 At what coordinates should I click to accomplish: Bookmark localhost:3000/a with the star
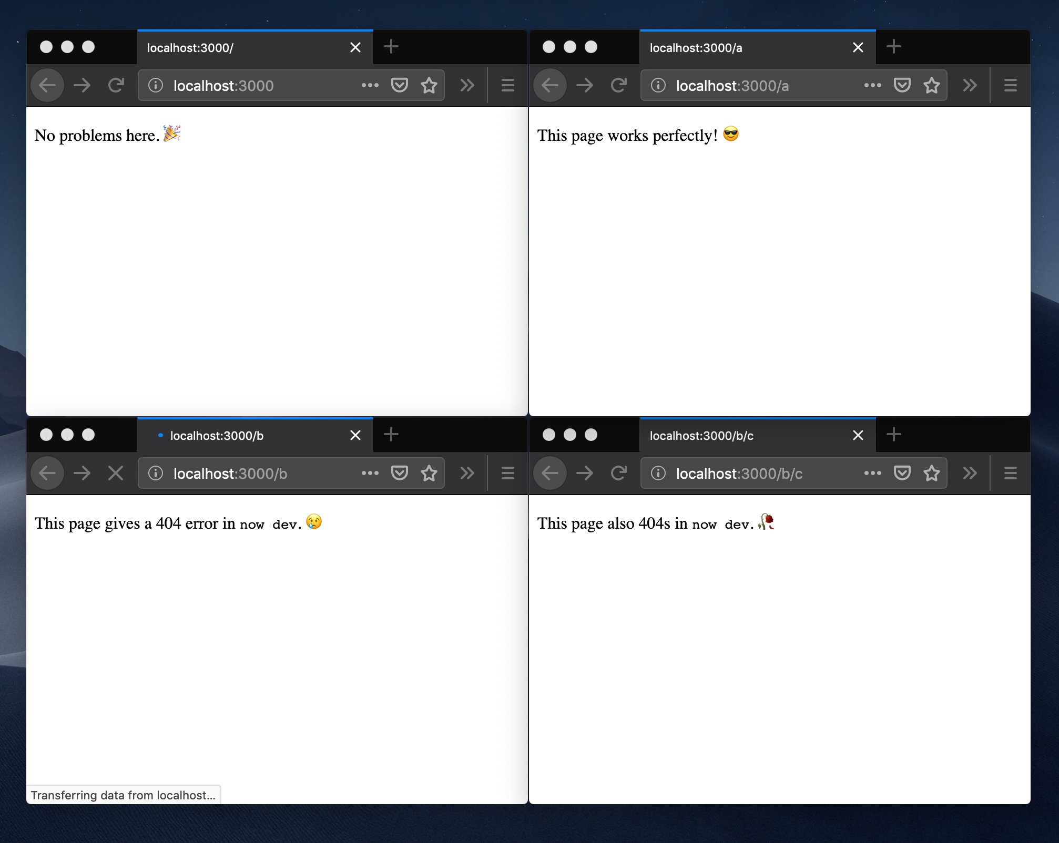tap(931, 85)
